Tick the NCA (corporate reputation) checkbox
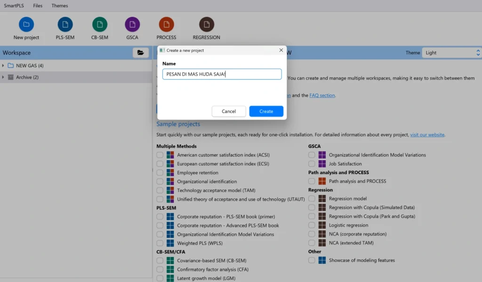The image size is (482, 282). pos(312,234)
